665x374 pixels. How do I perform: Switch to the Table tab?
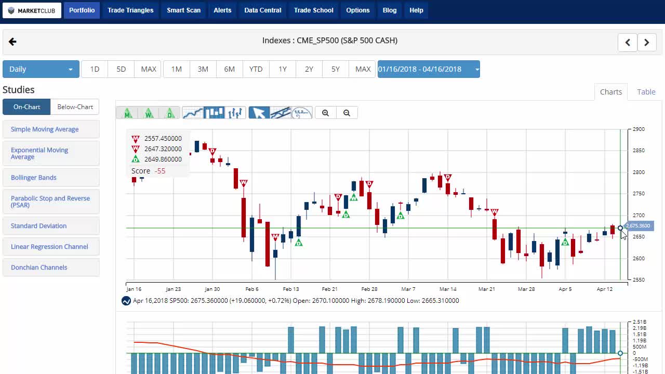pyautogui.click(x=646, y=92)
